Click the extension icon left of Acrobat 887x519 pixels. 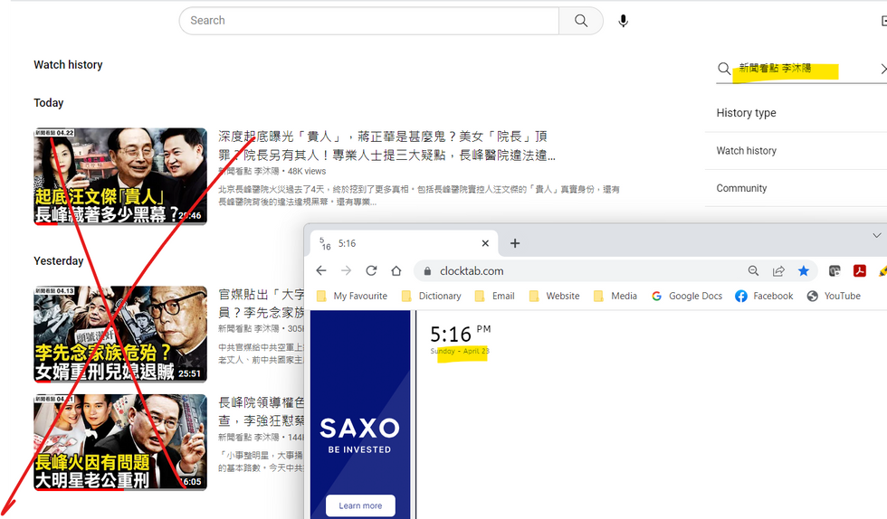tap(835, 271)
